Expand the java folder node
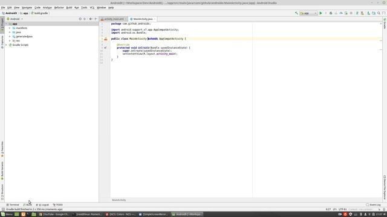The height and width of the screenshot is (217, 387). 10,32
